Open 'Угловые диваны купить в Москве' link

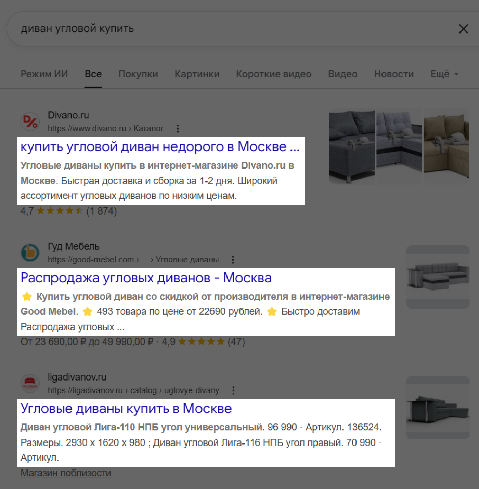pyautogui.click(x=126, y=408)
